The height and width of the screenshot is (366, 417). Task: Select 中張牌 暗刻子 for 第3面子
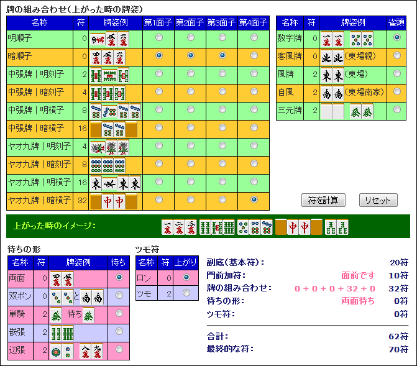coord(222,91)
